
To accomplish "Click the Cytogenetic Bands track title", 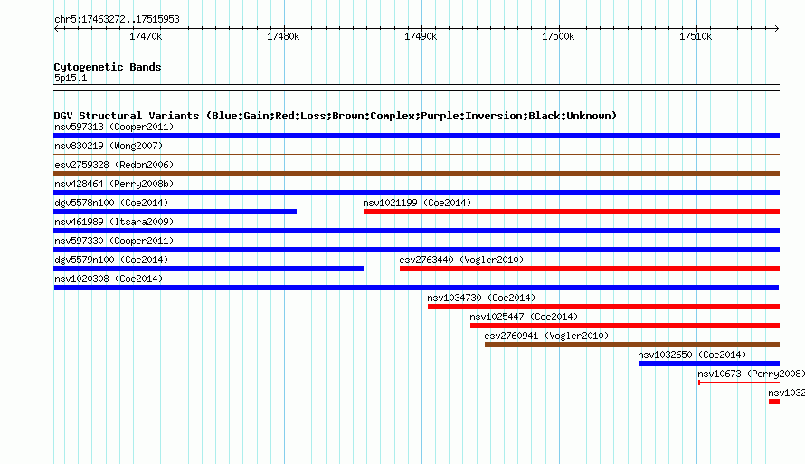I will pos(108,67).
